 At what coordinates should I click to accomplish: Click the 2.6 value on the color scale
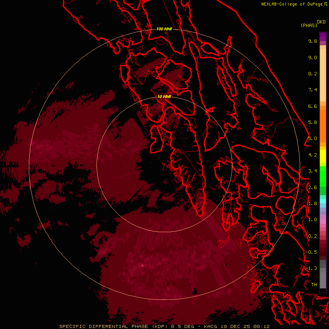(313, 188)
